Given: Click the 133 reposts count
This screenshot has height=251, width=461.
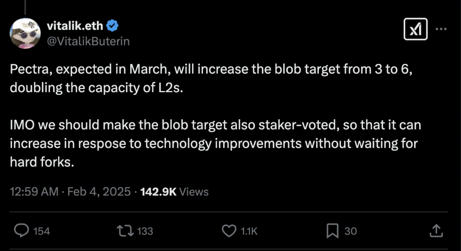Looking at the screenshot, I should point(145,231).
